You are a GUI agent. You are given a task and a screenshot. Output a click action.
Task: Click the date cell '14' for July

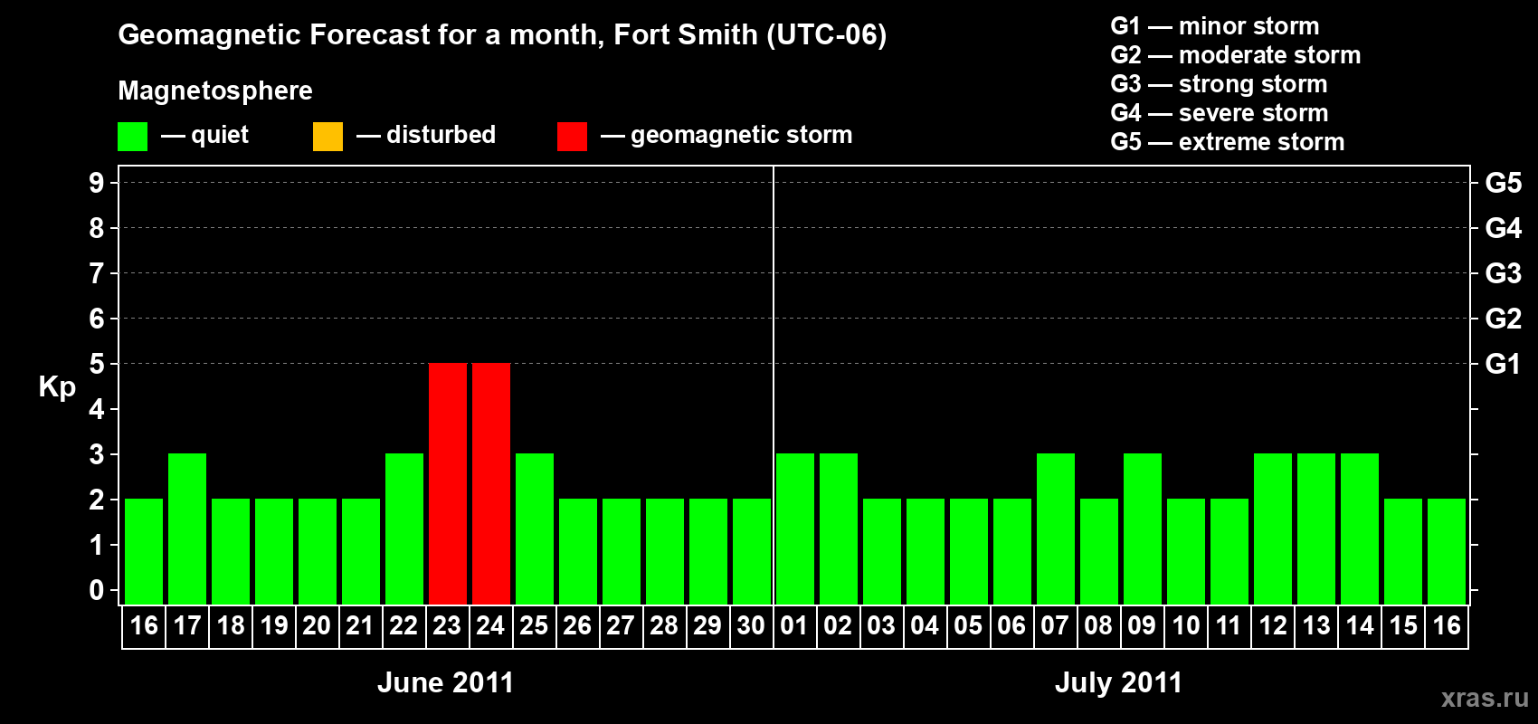1360,626
